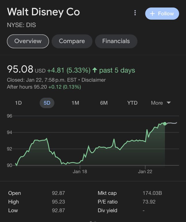Choose the 1M time range
Viewport: 186px width, 222px height.
point(75,103)
